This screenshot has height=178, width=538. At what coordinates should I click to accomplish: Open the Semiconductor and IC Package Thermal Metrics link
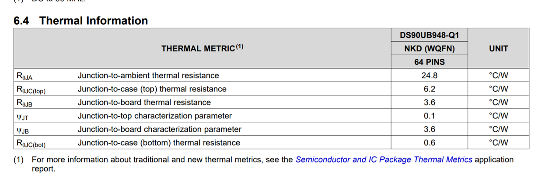pyautogui.click(x=384, y=160)
